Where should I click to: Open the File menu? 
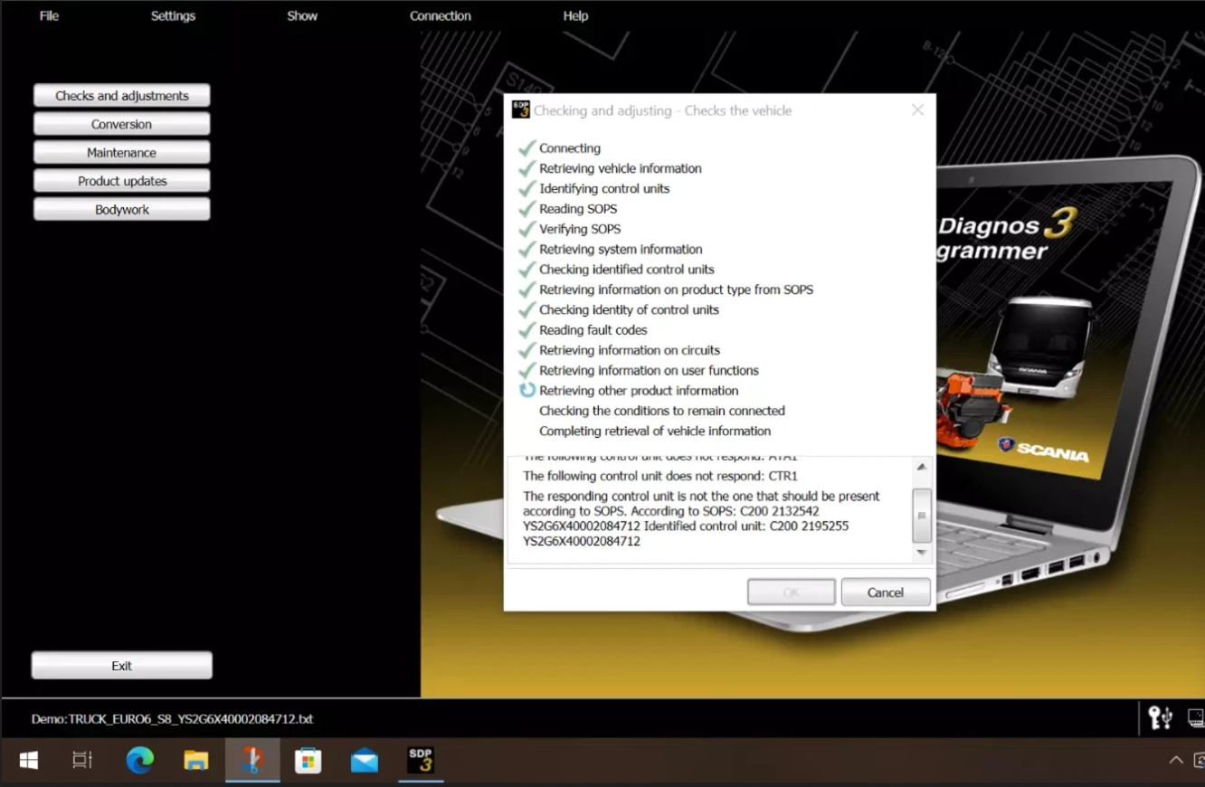[49, 15]
